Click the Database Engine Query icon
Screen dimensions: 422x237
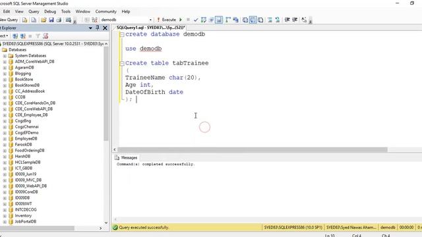coord(24,20)
